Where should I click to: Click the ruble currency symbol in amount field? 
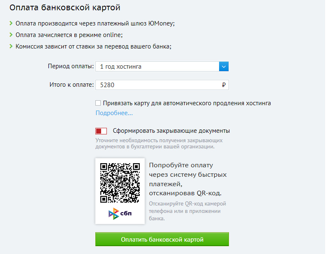pyautogui.click(x=224, y=85)
